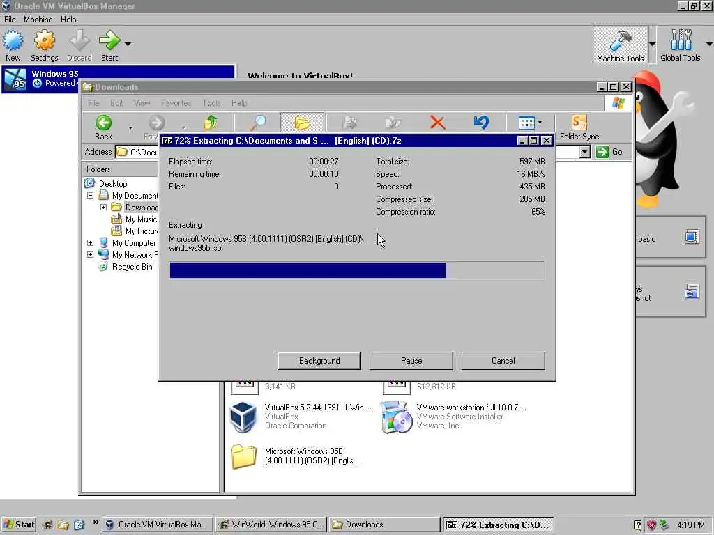Screen dimensions: 714x535
Task: Click the Discard arrow icon
Action: (x=79, y=45)
